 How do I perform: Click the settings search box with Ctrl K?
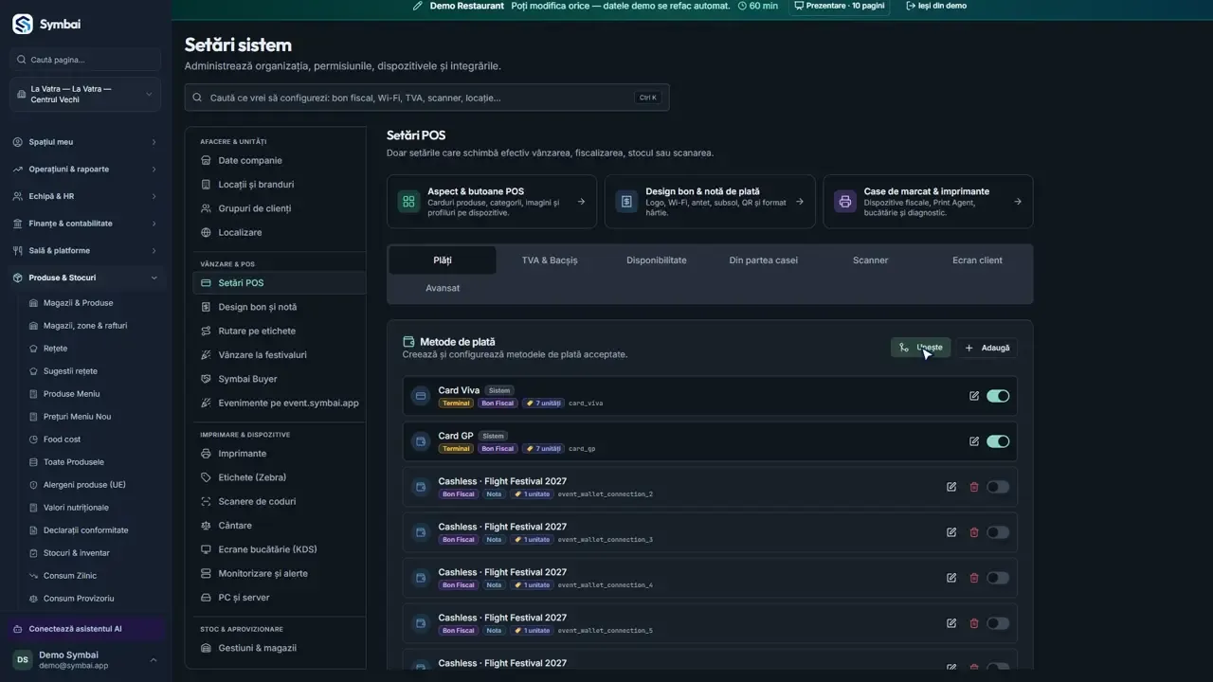click(x=426, y=98)
